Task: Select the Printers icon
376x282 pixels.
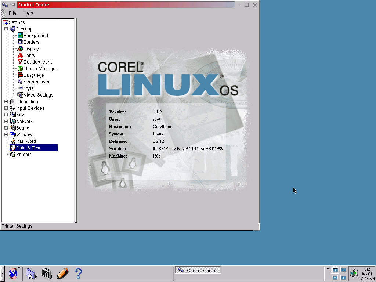Action: 13,155
